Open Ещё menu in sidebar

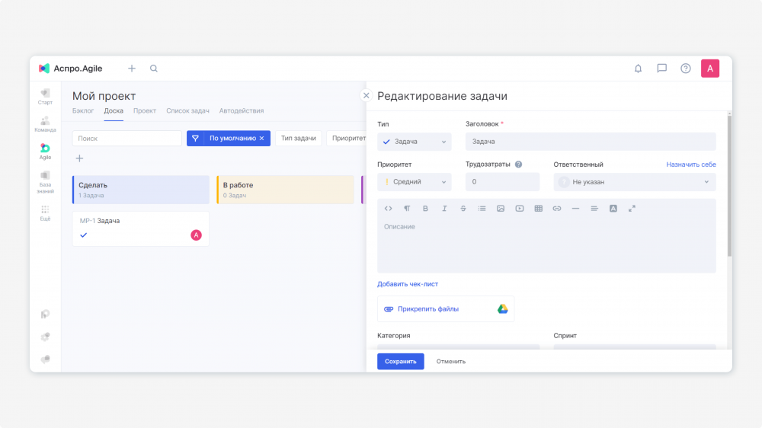(45, 212)
